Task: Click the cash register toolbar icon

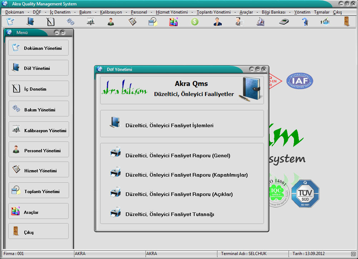Action: coord(284,22)
